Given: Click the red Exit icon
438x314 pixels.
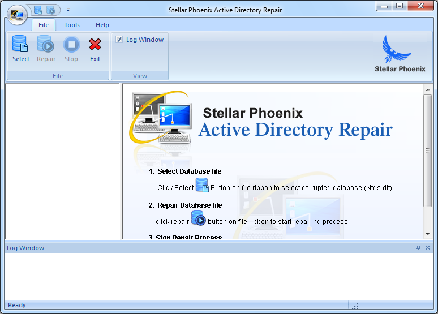Looking at the screenshot, I should pos(95,44).
